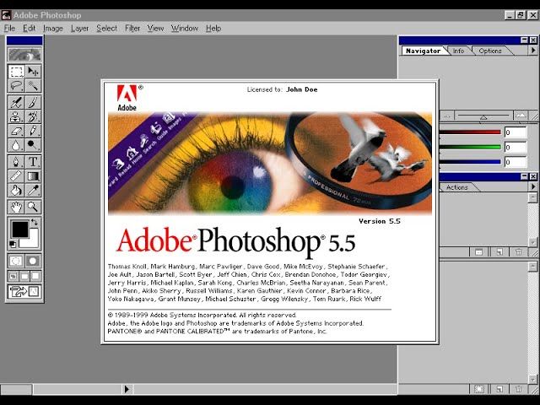
Task: Open the Filter menu
Action: (x=132, y=28)
